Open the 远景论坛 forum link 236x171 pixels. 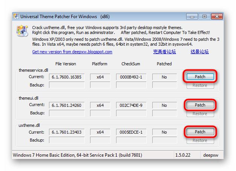199,52
